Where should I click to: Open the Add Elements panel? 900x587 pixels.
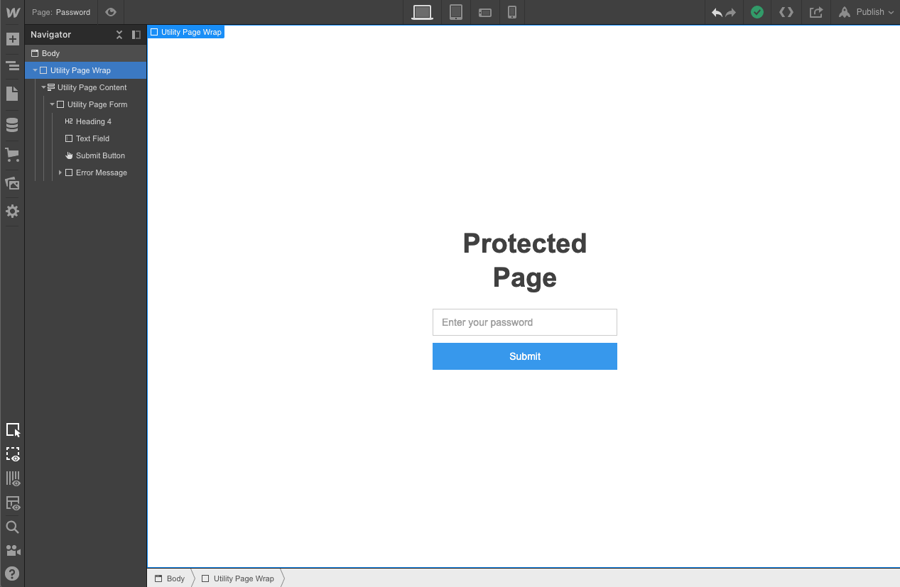pos(11,38)
